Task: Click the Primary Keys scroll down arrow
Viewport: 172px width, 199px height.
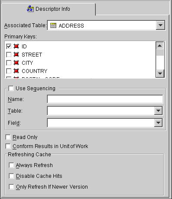Action: pyautogui.click(x=160, y=73)
